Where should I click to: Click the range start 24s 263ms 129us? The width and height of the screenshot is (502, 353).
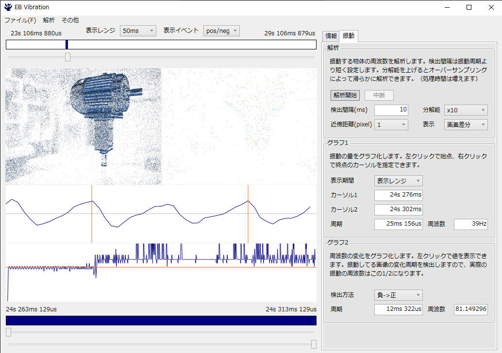[32, 309]
